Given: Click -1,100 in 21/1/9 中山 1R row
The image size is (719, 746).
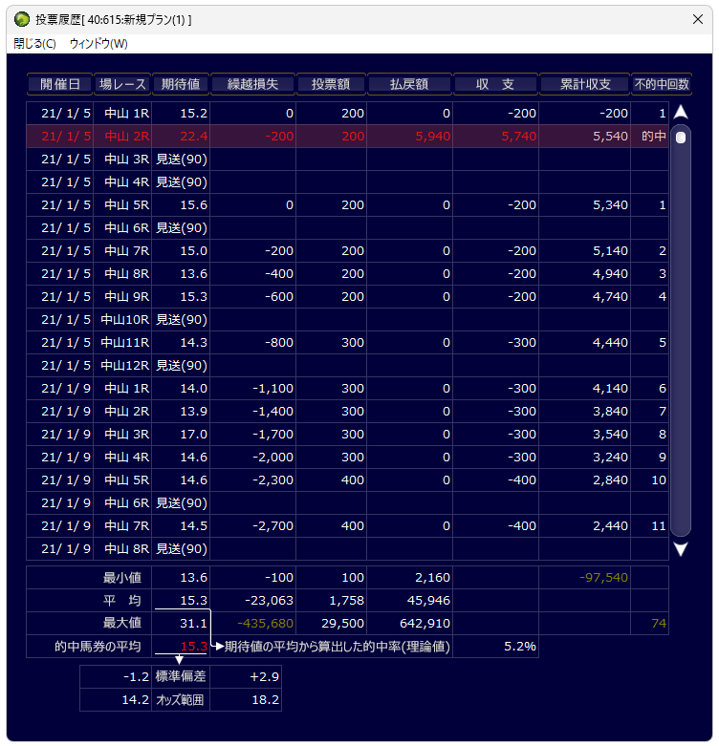Looking at the screenshot, I should pos(272,388).
